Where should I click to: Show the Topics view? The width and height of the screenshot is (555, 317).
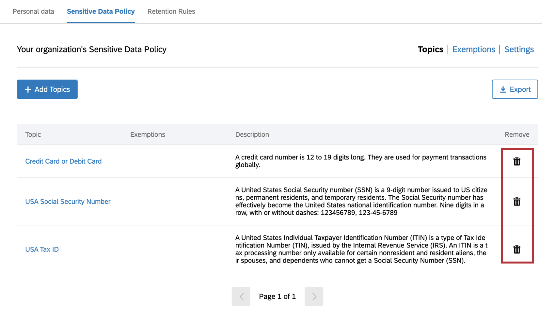pos(430,50)
